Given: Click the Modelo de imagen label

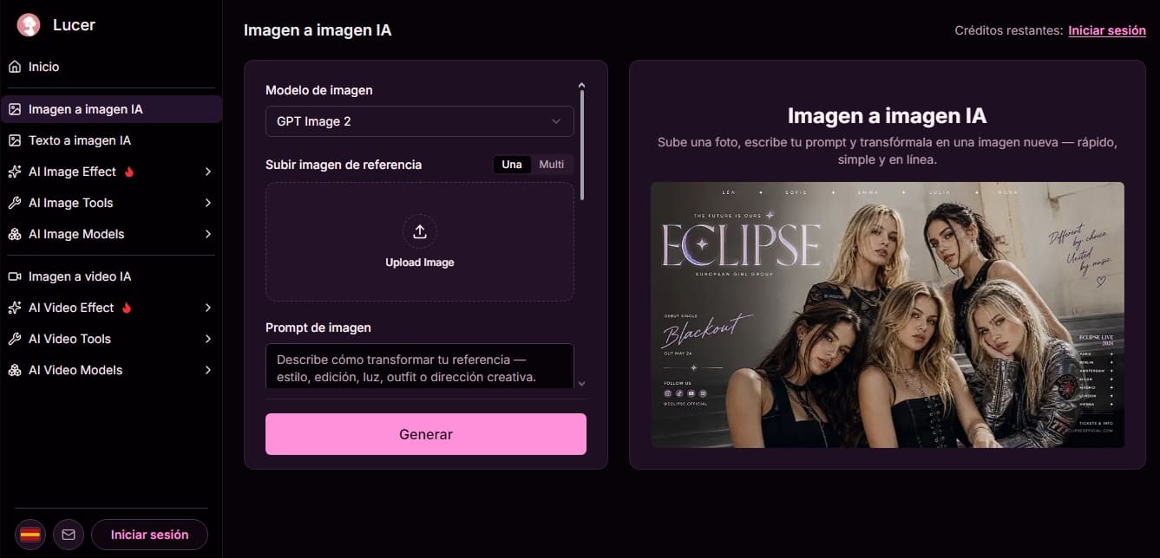Looking at the screenshot, I should pyautogui.click(x=319, y=90).
